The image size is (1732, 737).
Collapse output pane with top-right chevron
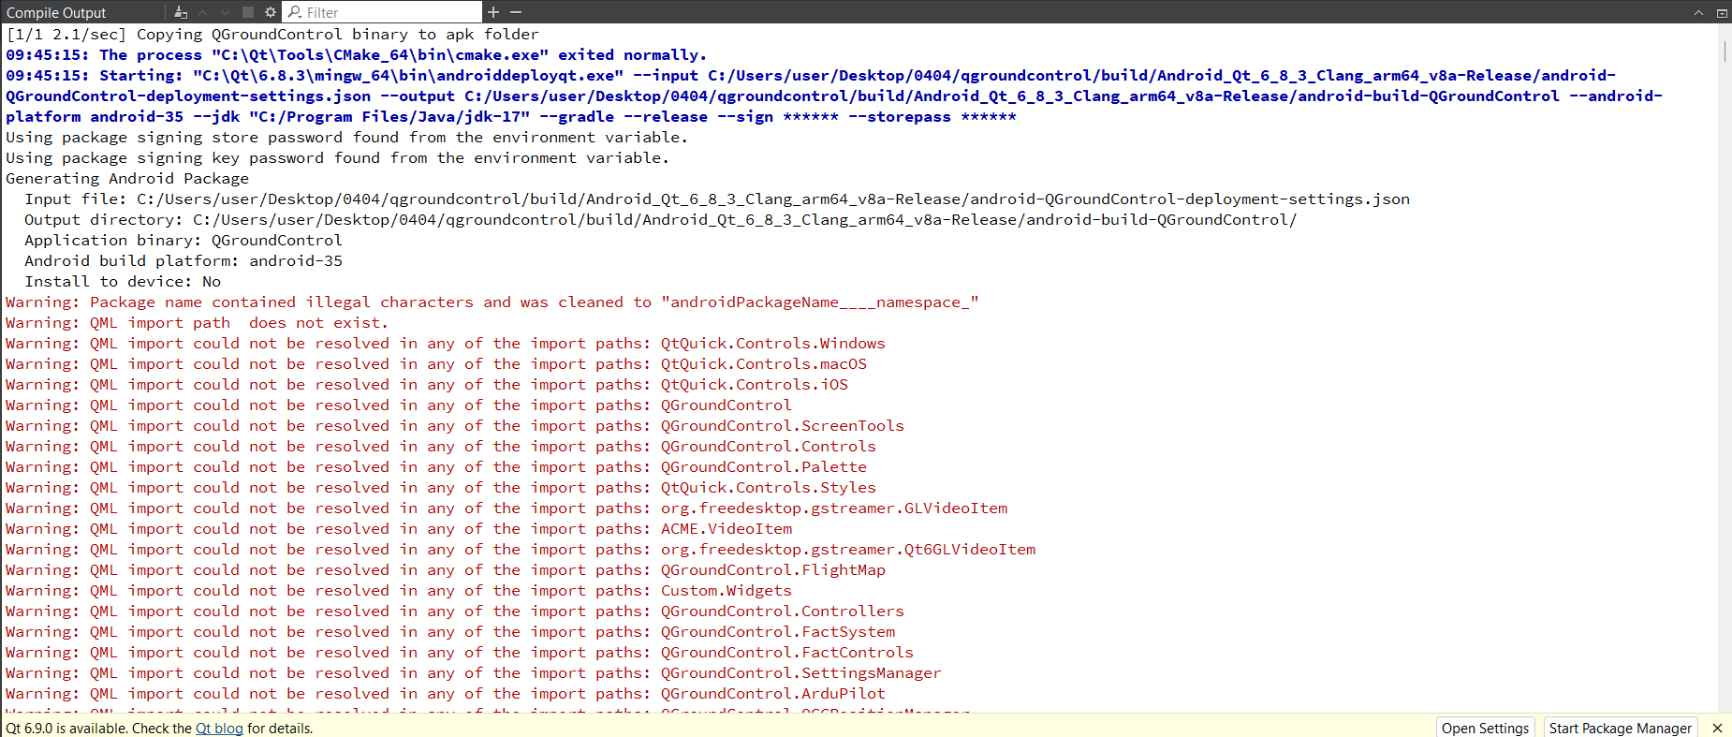click(1698, 12)
